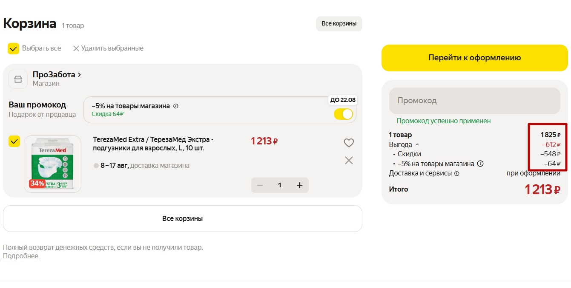Disable the −5% store promo code switch
The height and width of the screenshot is (288, 571).
click(x=343, y=114)
